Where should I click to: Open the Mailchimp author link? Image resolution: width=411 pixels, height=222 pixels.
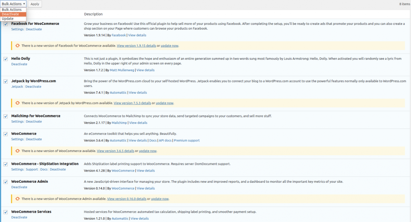(120, 123)
